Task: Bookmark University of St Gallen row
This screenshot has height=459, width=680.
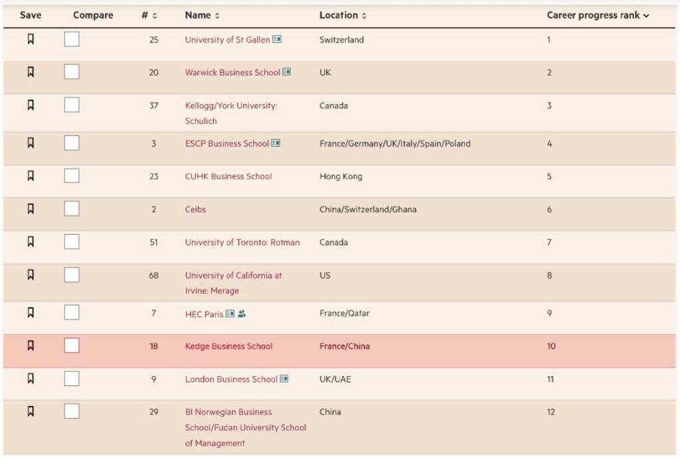Action: point(31,40)
